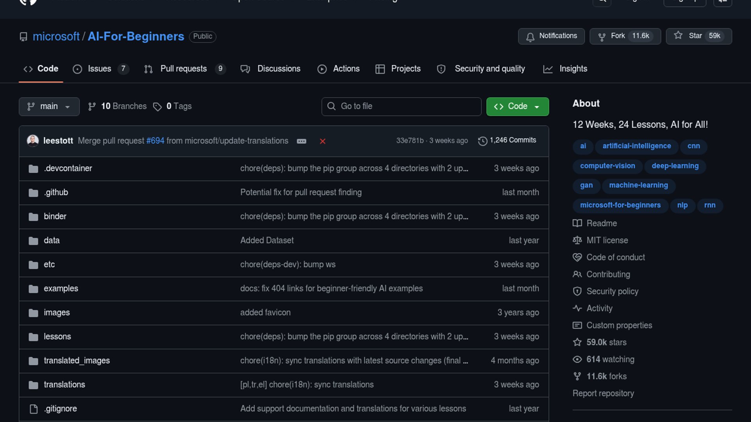Open Custom properties
This screenshot has height=422, width=751.
[x=613, y=325]
